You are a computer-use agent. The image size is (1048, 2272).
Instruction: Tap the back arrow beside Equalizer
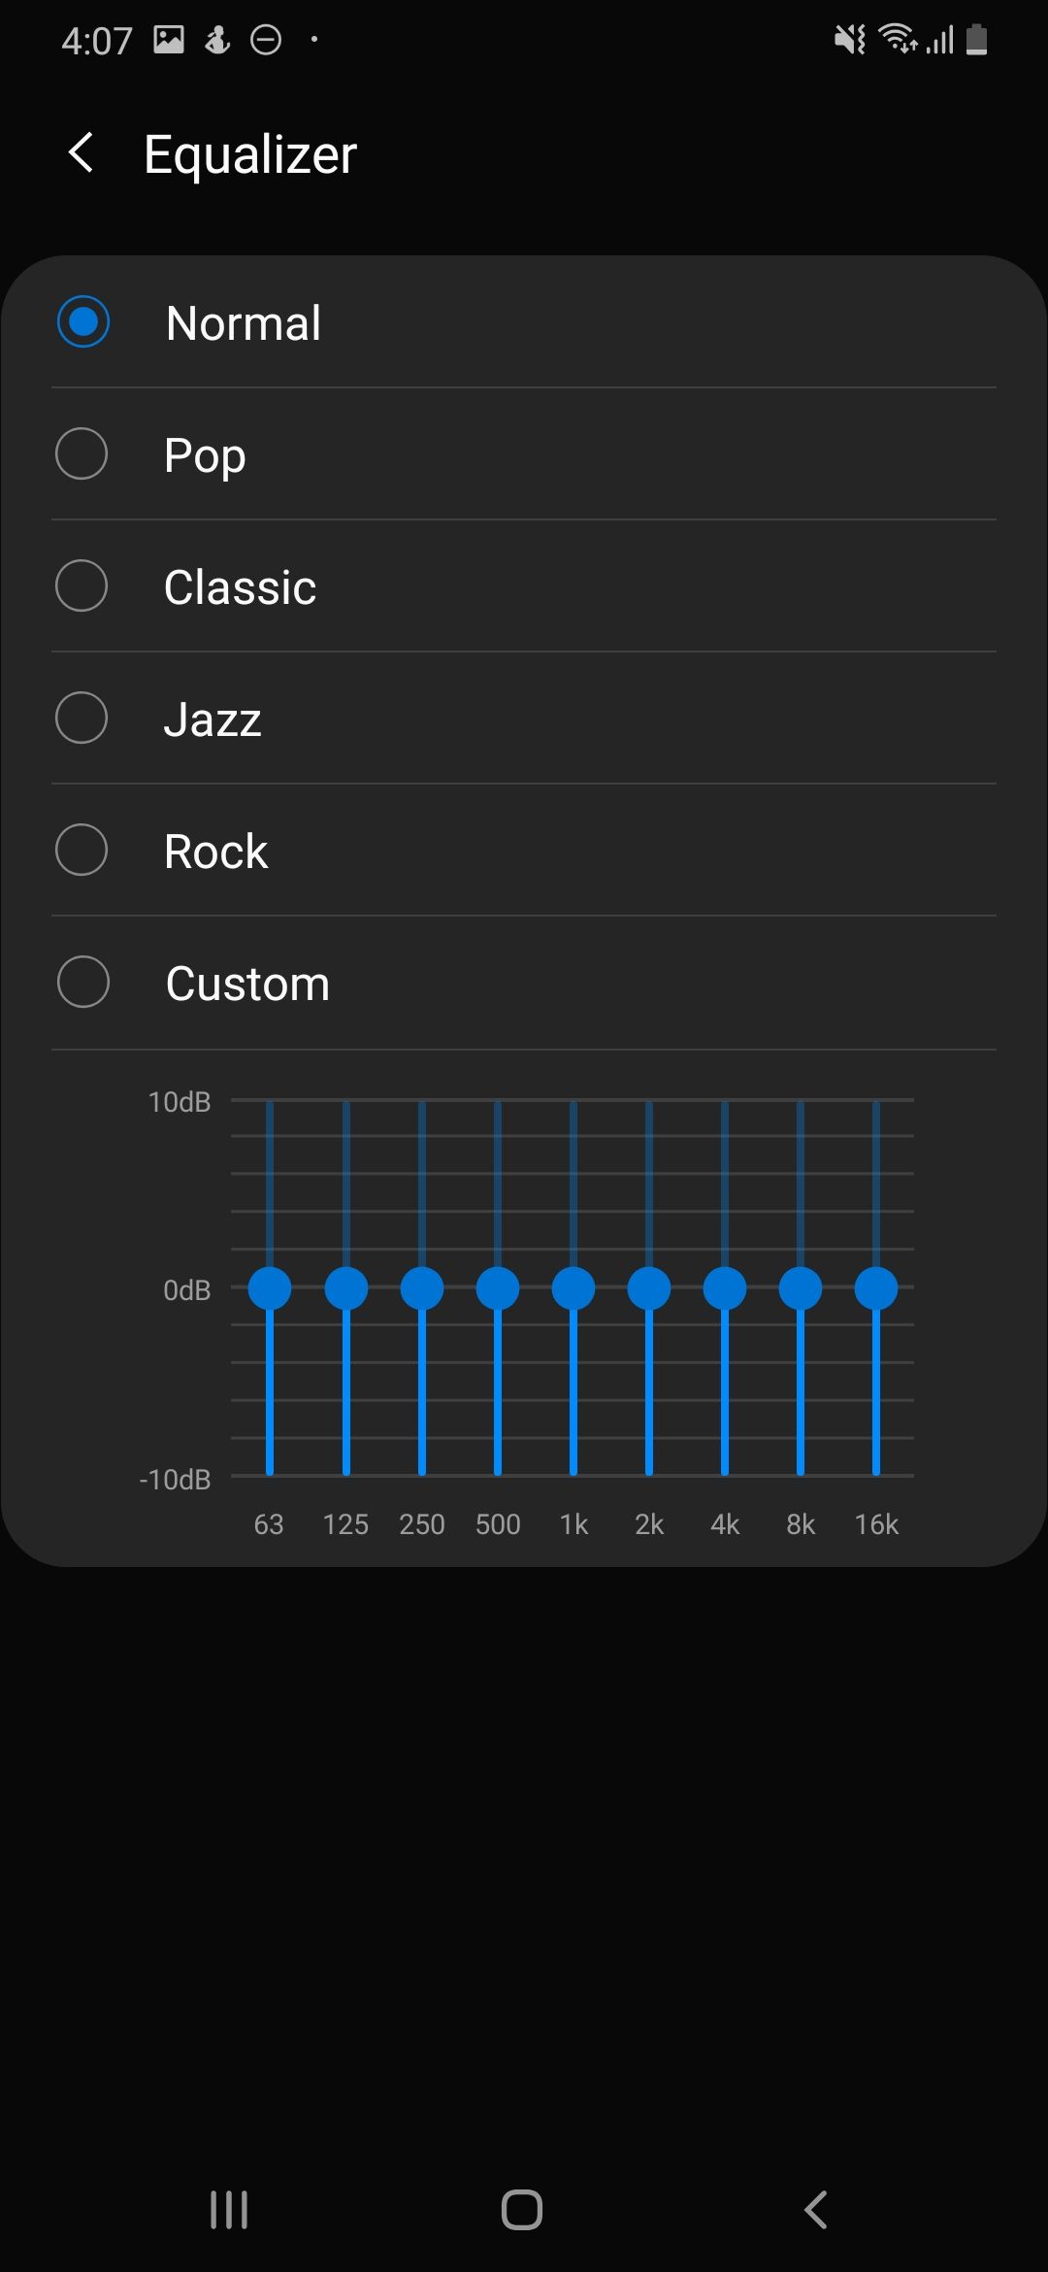tap(82, 153)
